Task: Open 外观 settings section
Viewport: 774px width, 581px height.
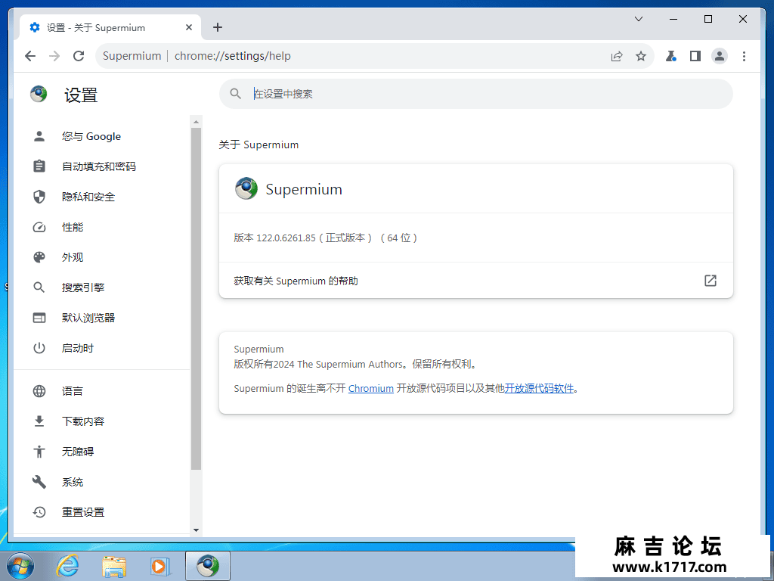Action: (x=101, y=257)
